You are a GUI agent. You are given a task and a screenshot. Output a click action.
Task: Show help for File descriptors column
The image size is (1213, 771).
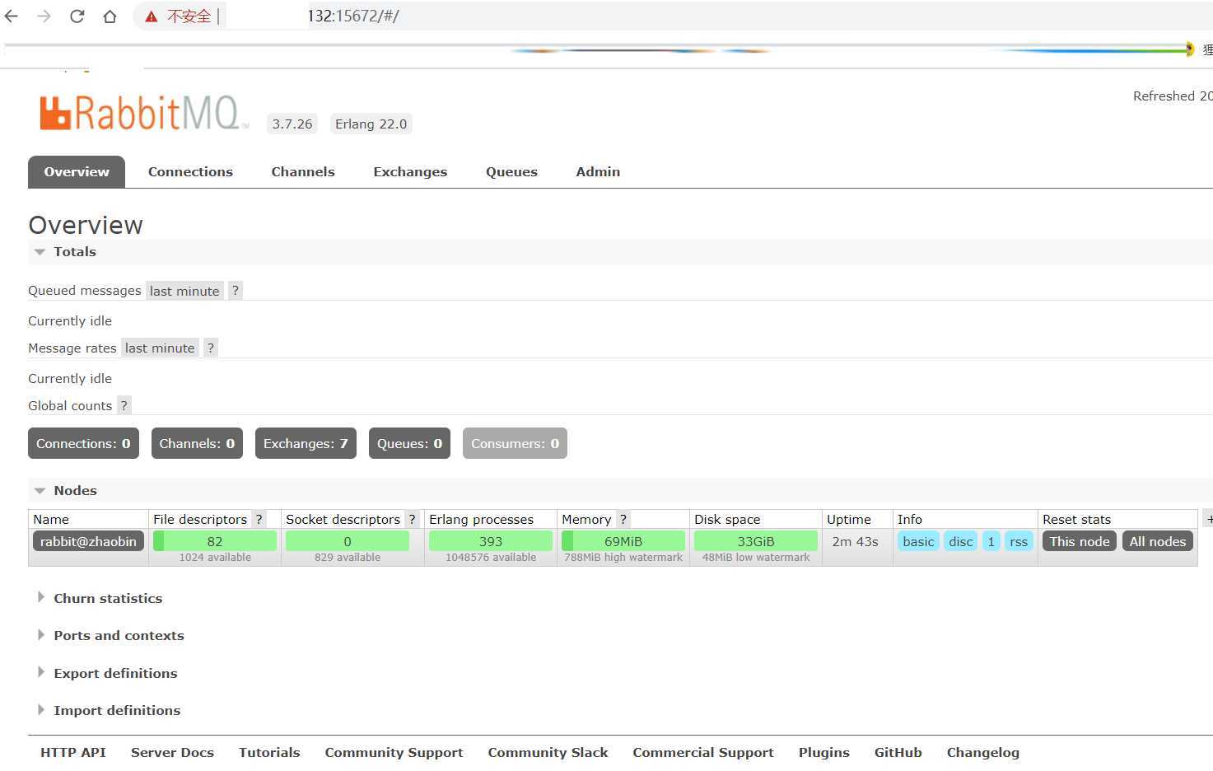pos(259,520)
